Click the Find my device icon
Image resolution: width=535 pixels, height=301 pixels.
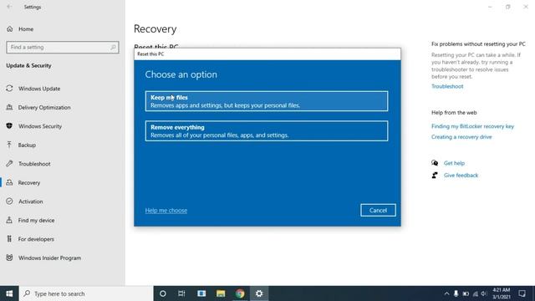coord(9,220)
